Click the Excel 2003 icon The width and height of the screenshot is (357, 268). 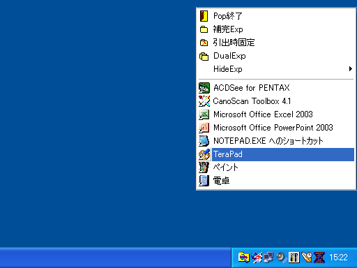[x=204, y=114]
